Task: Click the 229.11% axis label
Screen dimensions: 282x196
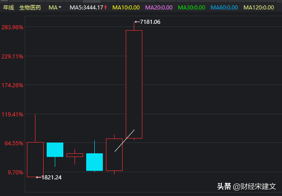Action: 13,57
